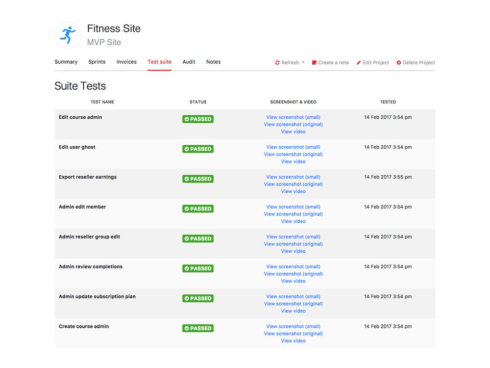Viewport: 490px width, 368px height.
Task: Open the Summary tab
Action: 66,62
